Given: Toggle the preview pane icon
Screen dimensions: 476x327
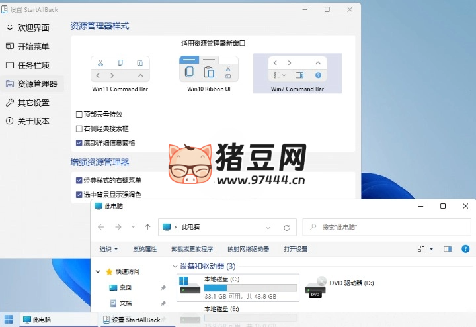Looking at the screenshot, I should [x=448, y=249].
